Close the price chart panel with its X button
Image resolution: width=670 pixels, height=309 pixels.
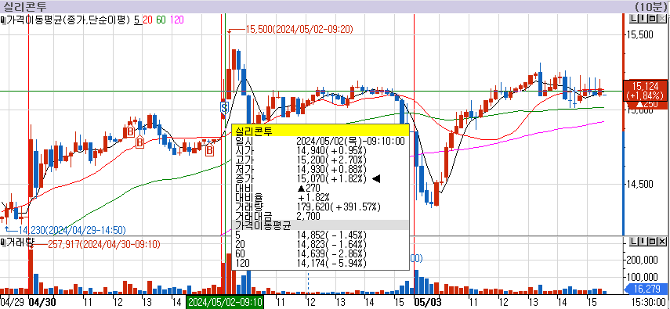tap(661, 19)
